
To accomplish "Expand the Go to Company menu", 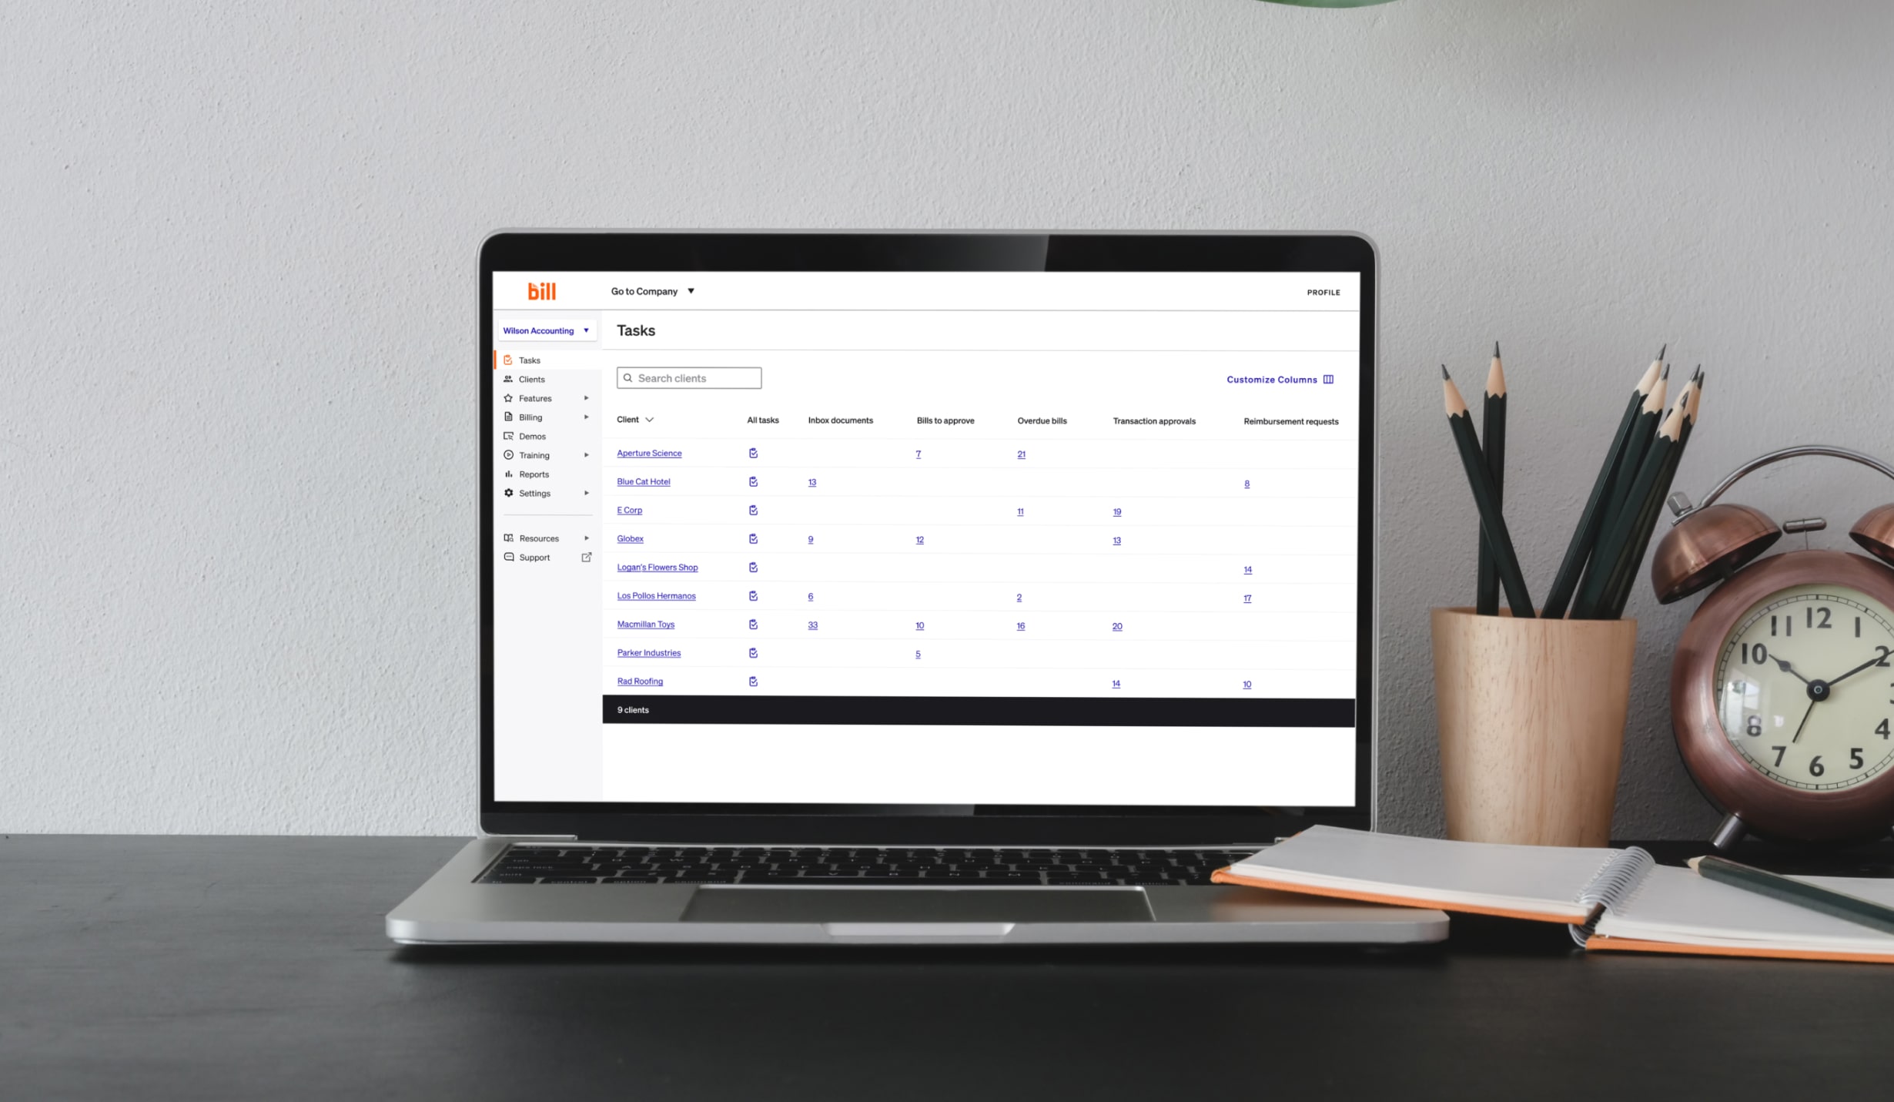I will (653, 291).
